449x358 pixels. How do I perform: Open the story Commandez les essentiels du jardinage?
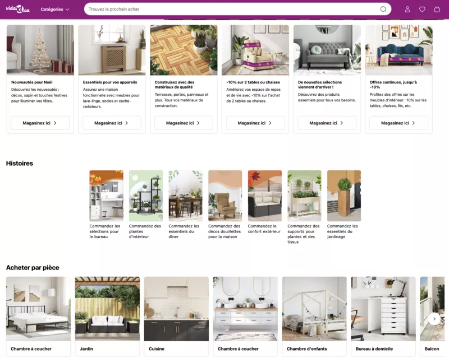click(x=344, y=204)
